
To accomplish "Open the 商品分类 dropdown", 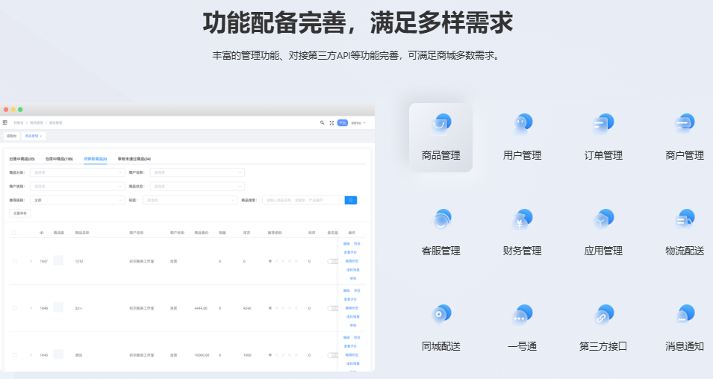I will 77,172.
